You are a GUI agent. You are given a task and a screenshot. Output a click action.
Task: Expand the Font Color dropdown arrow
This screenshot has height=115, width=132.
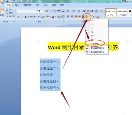pyautogui.click(x=55, y=17)
